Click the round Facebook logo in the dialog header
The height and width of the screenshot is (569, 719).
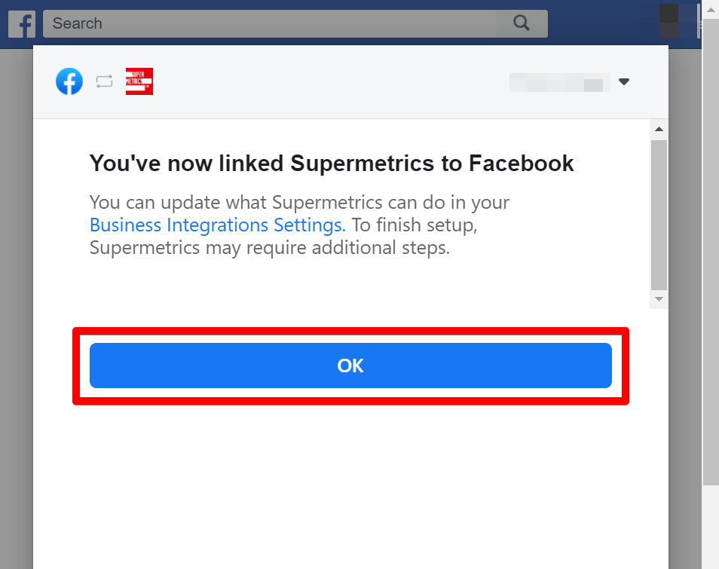pyautogui.click(x=69, y=81)
